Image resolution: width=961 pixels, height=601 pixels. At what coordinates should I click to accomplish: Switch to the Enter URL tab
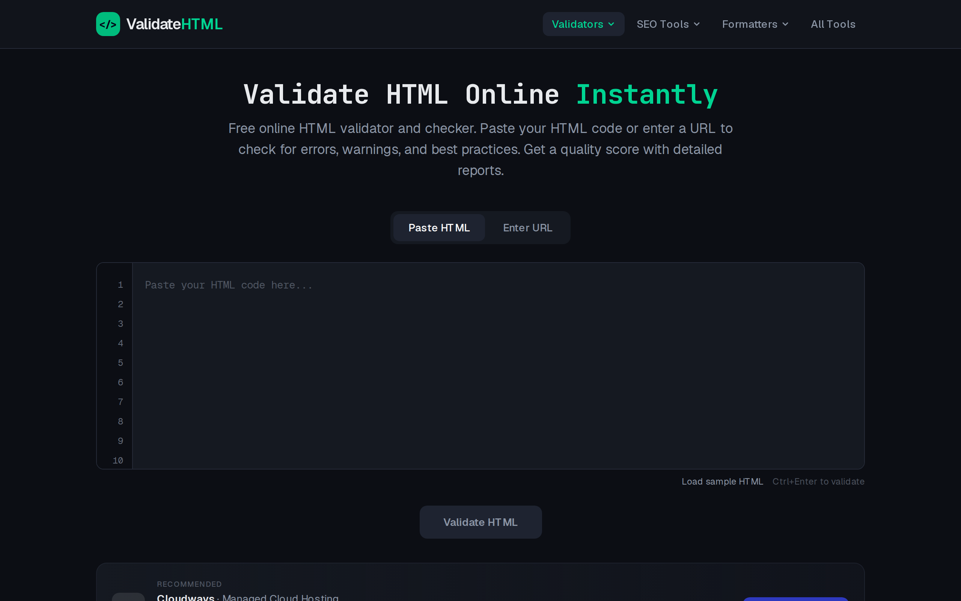click(527, 228)
